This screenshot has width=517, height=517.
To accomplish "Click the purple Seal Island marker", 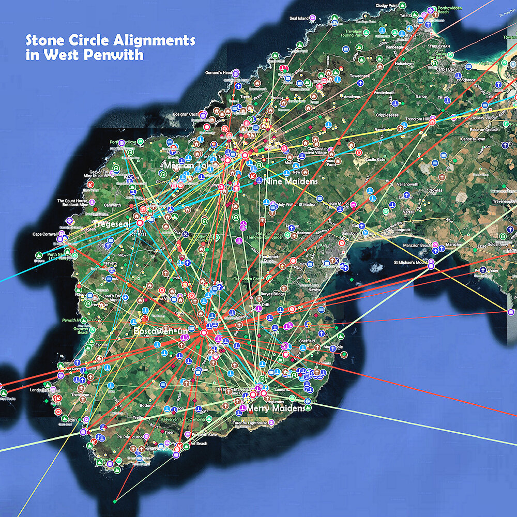I will [313, 18].
